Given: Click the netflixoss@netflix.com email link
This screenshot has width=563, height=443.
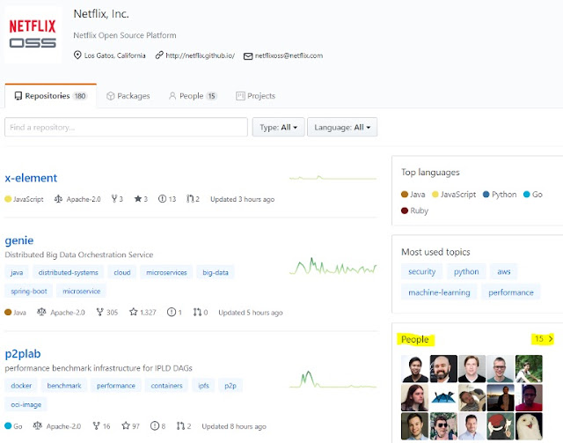Looking at the screenshot, I should tap(289, 55).
